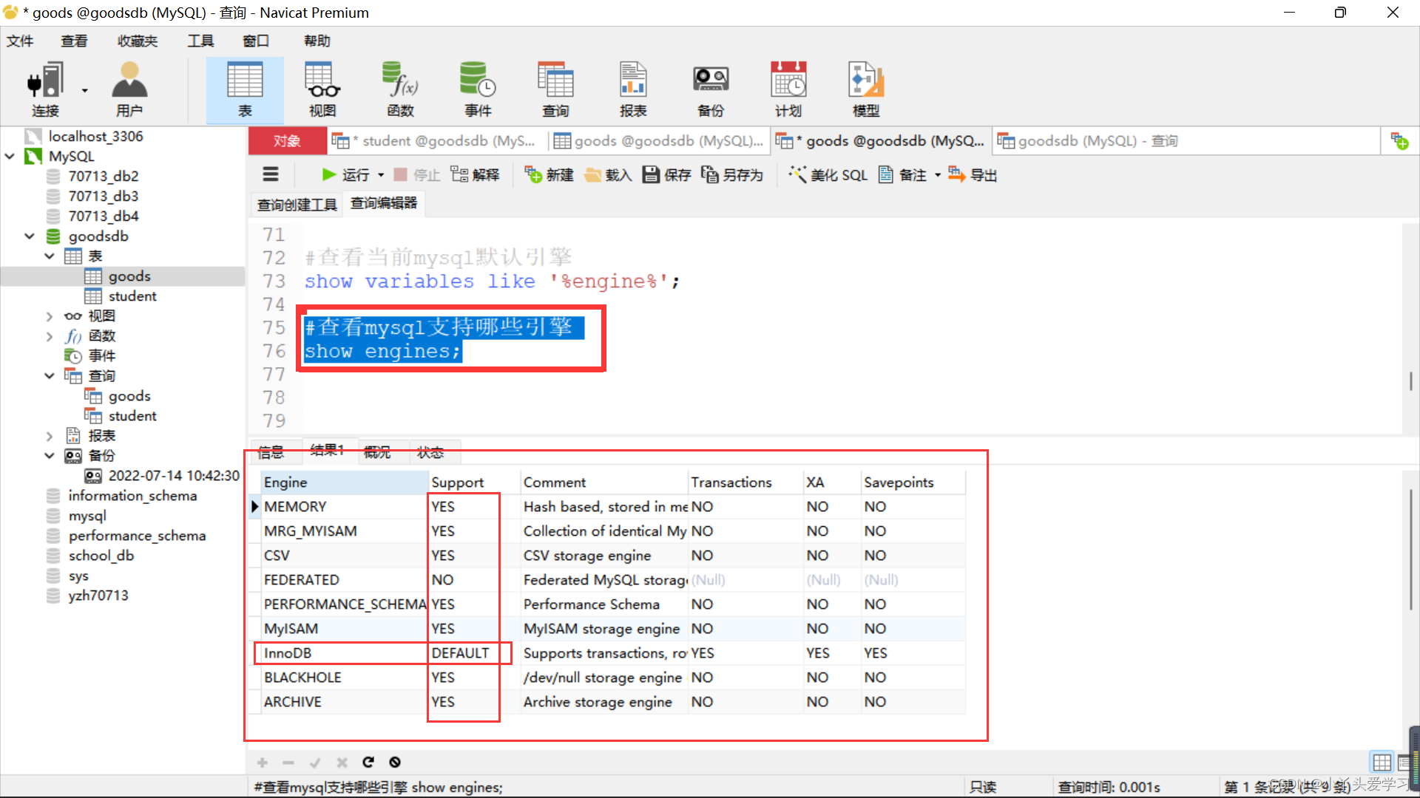Click the 备注 comment button
The width and height of the screenshot is (1420, 798).
[902, 174]
